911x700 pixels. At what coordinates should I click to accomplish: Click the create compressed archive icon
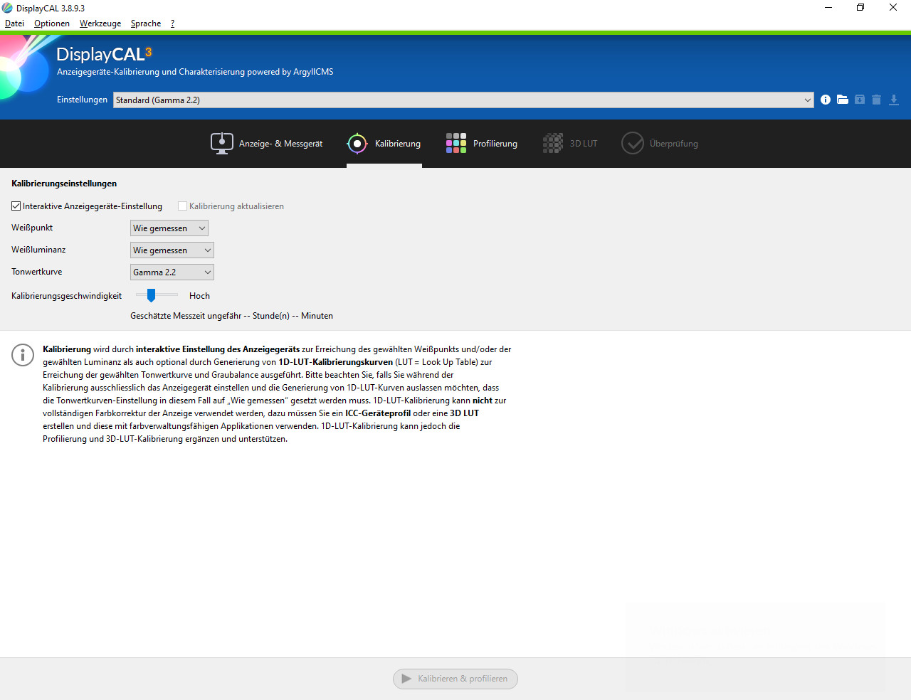[x=860, y=100]
